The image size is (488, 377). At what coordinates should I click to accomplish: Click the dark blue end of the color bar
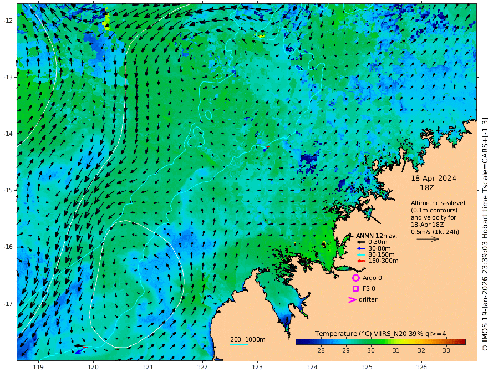(x=298, y=342)
